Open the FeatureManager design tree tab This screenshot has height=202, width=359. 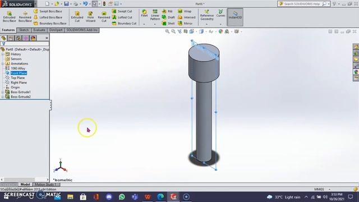(x=3, y=38)
